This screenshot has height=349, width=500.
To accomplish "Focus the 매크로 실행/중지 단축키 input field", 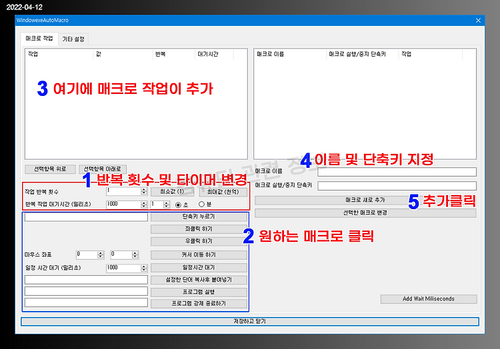I will point(397,186).
